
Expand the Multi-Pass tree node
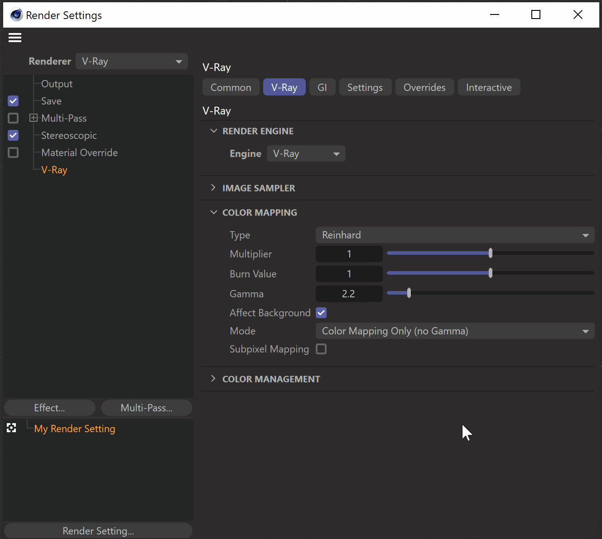tap(34, 118)
